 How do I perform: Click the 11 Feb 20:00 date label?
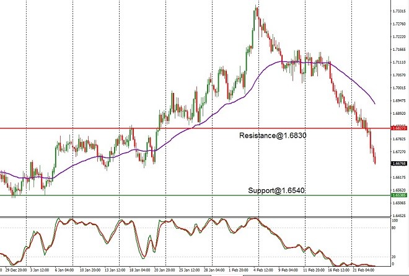314,270
